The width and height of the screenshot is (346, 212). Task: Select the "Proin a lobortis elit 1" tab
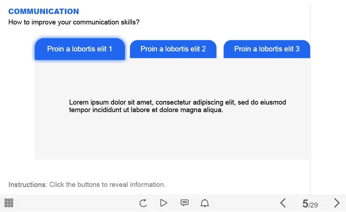pyautogui.click(x=80, y=49)
